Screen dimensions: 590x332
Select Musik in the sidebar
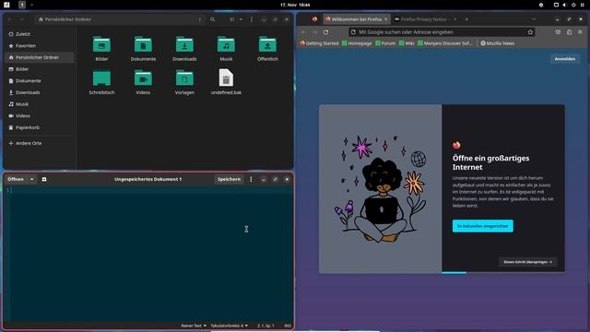coord(39,104)
